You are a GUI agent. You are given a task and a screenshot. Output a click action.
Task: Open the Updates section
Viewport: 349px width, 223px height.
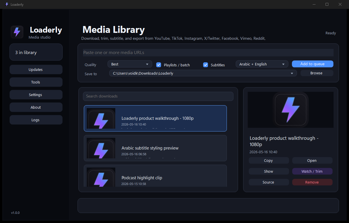pyautogui.click(x=36, y=69)
